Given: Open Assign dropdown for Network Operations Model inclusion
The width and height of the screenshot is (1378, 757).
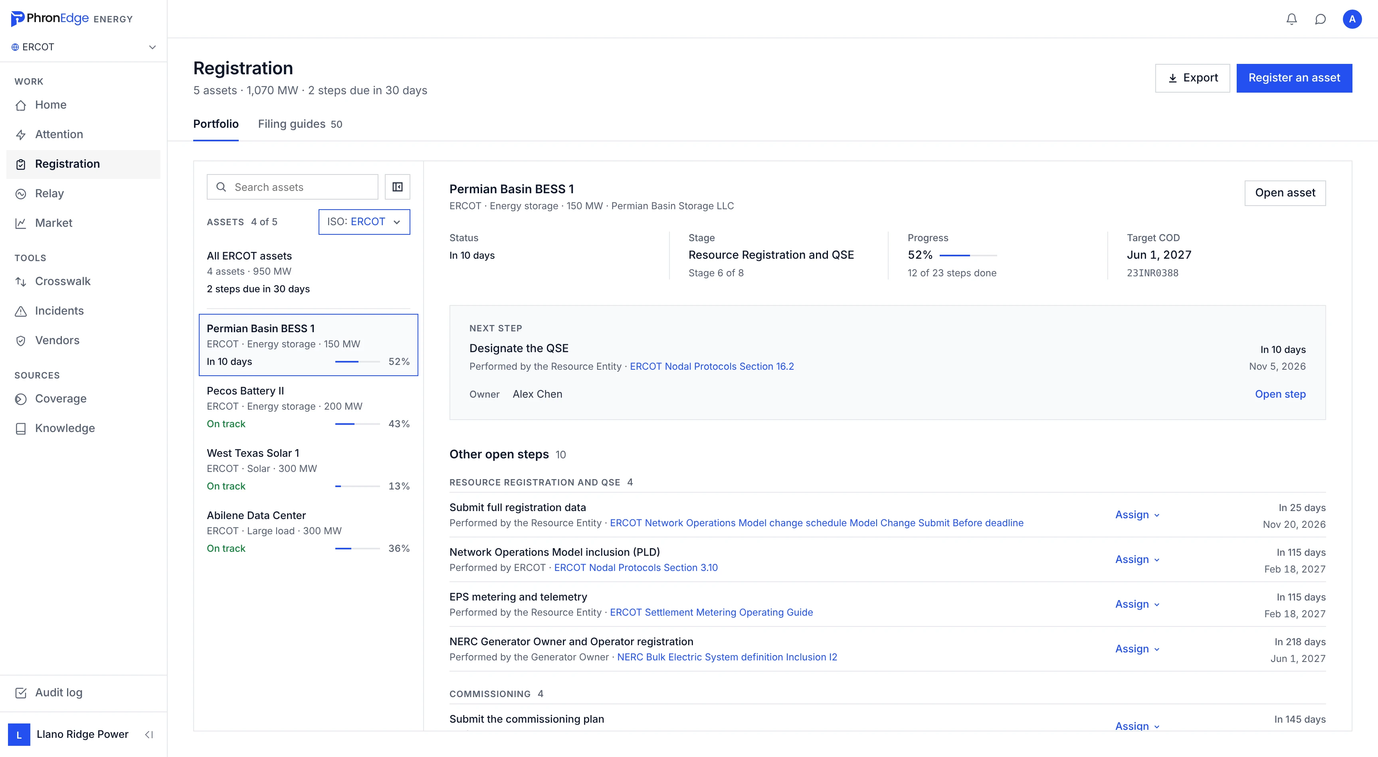Looking at the screenshot, I should (1137, 560).
